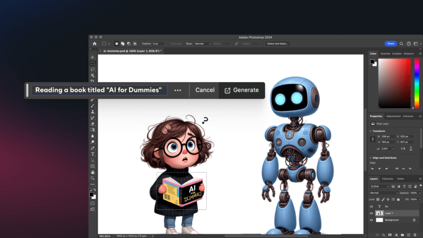The image size is (423, 238).
Task: Toggle lock transparent pixels
Action: [x=378, y=200]
